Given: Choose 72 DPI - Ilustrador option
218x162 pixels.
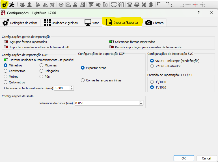Looking at the screenshot, I should [152, 66].
